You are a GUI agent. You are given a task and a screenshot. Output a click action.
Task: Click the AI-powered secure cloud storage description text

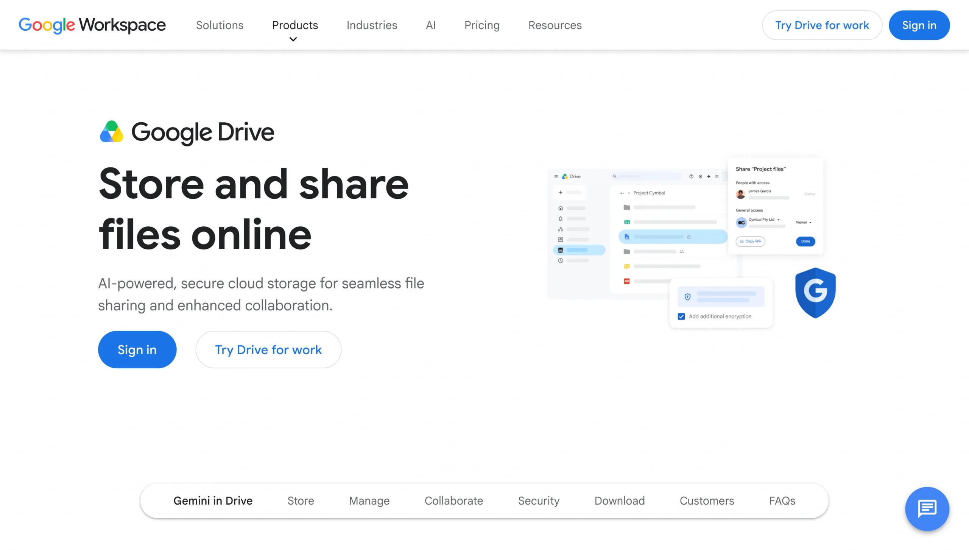(x=261, y=294)
